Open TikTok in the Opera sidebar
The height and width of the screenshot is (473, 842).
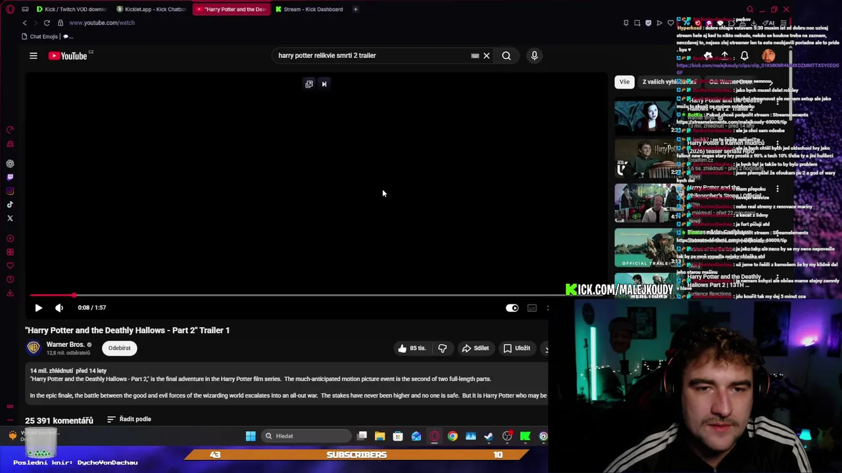[x=10, y=204]
